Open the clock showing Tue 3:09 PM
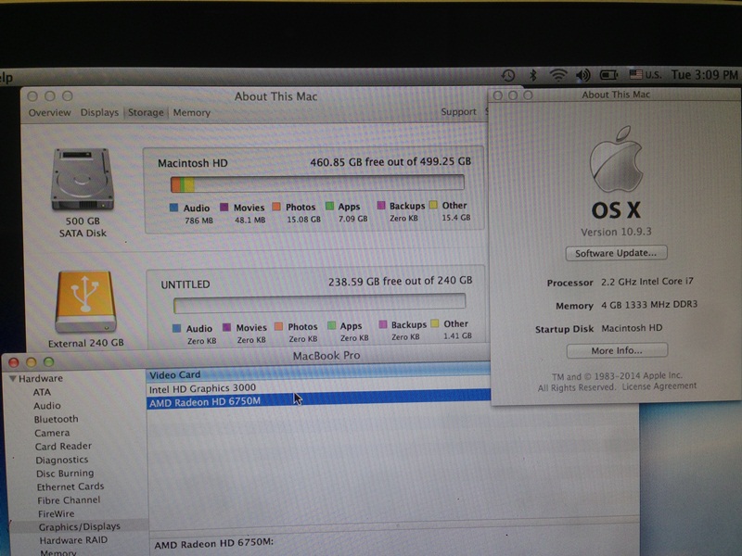Image resolution: width=742 pixels, height=556 pixels. click(x=705, y=75)
